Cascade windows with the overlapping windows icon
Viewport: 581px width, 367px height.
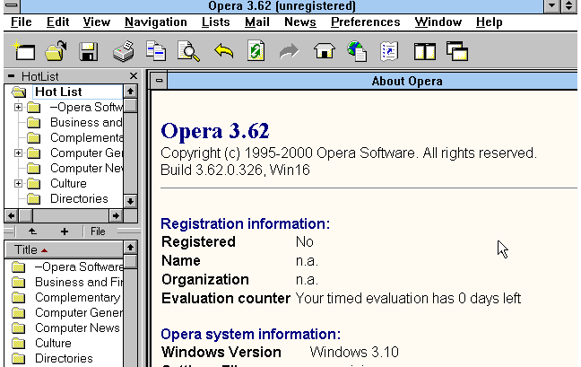click(457, 51)
